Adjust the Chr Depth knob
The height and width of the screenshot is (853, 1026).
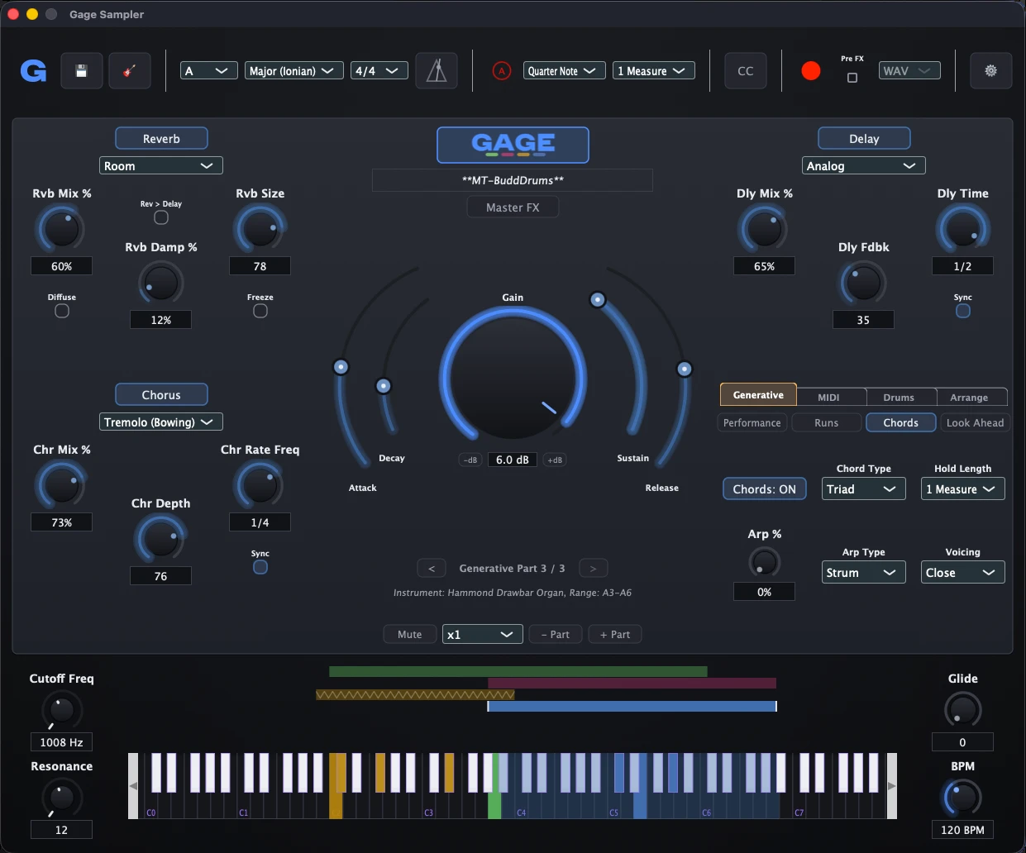pos(160,539)
